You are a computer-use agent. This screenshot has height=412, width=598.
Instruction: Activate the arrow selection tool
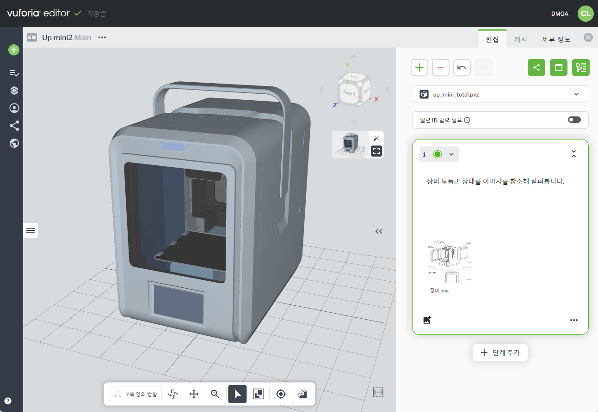[237, 394]
